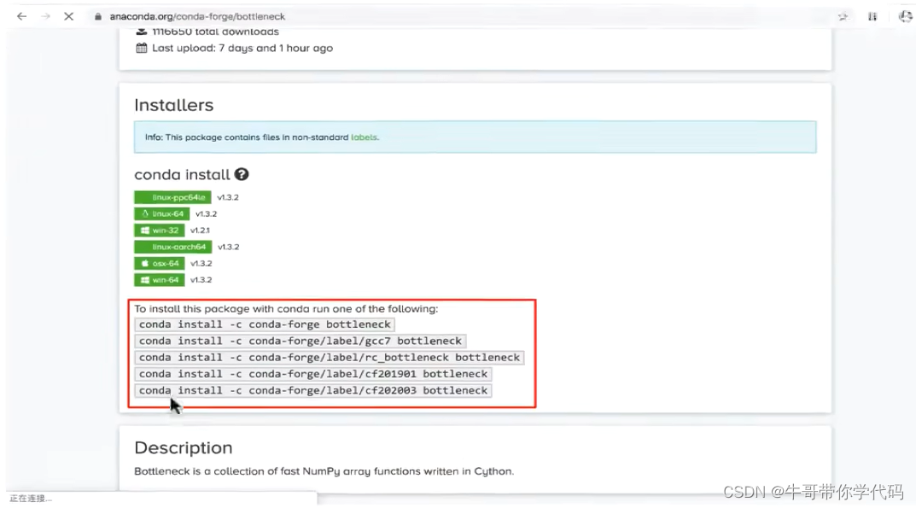Click v1.2.1 version text next to win-32
This screenshot has height=508, width=916.
(200, 231)
